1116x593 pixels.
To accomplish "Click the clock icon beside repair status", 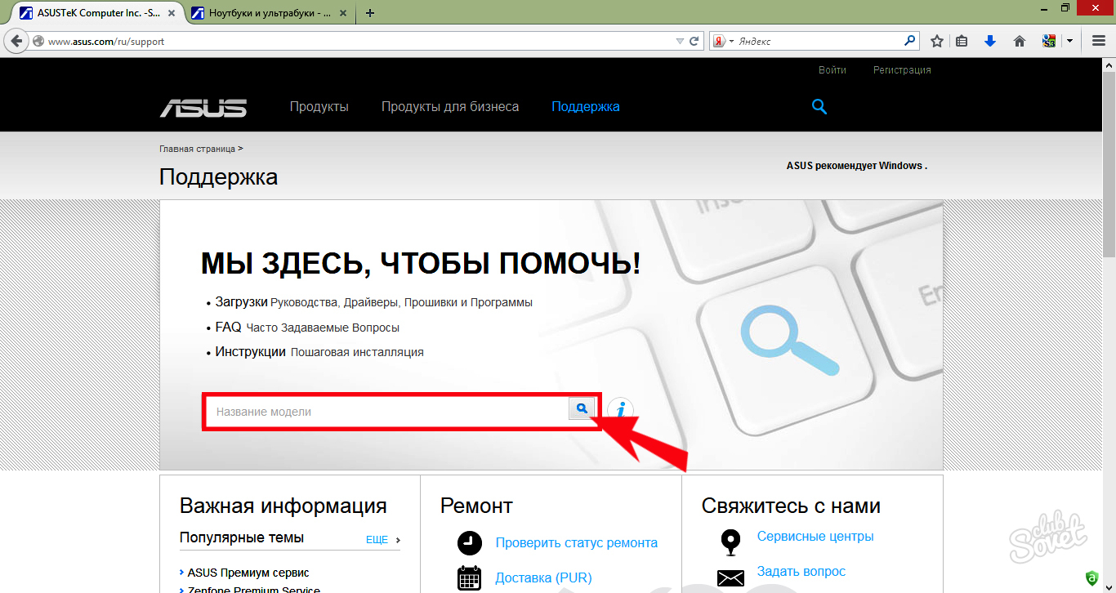I will click(470, 542).
